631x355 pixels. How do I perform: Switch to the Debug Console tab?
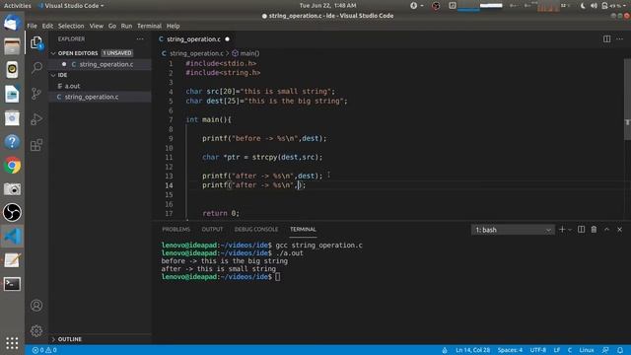[x=256, y=230]
